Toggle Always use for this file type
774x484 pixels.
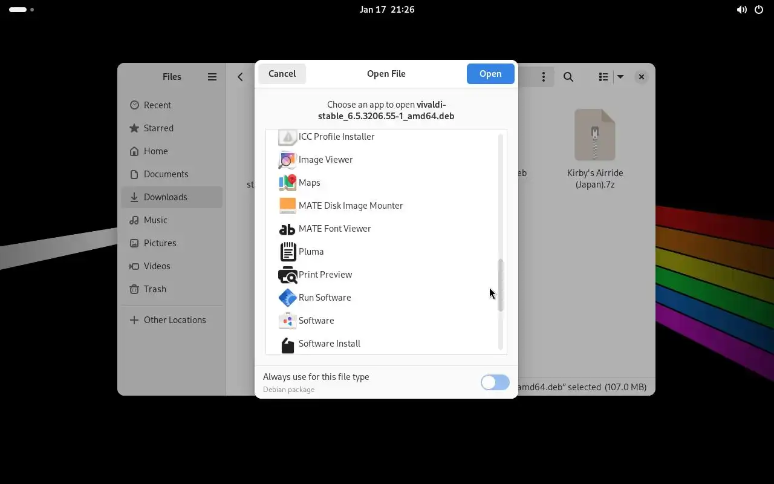(495, 382)
